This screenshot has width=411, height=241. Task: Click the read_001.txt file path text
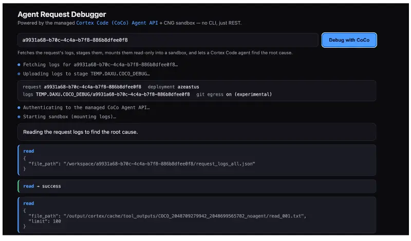click(183, 216)
